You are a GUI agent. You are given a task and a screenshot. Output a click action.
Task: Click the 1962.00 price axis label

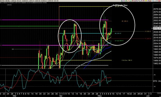pos(157,63)
